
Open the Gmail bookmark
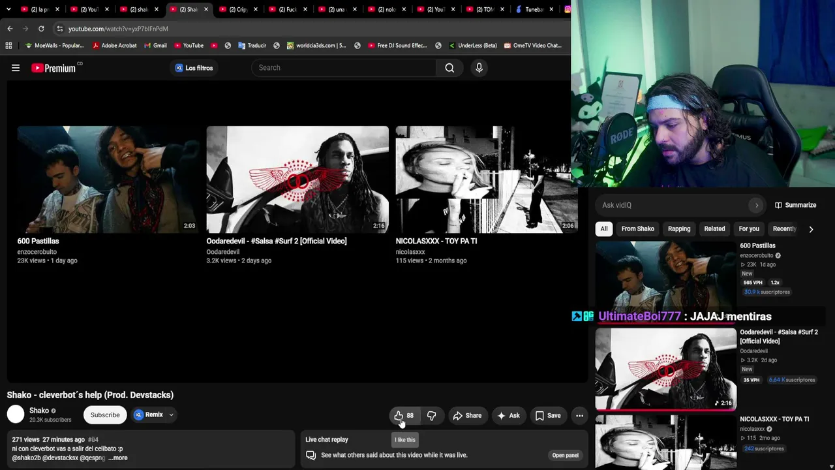click(155, 46)
